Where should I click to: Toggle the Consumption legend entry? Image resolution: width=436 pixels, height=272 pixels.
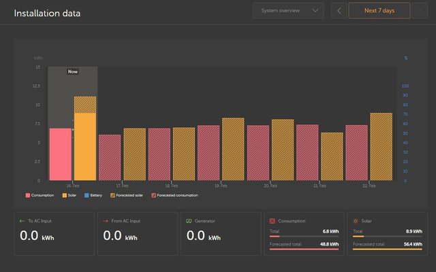pyautogui.click(x=40, y=195)
